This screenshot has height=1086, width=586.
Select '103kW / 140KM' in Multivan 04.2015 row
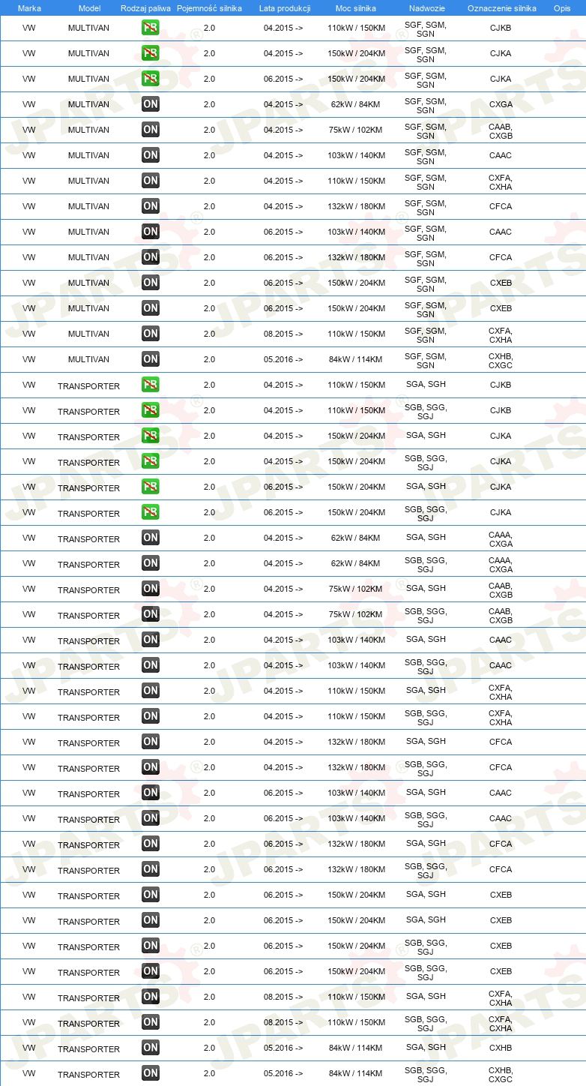356,156
